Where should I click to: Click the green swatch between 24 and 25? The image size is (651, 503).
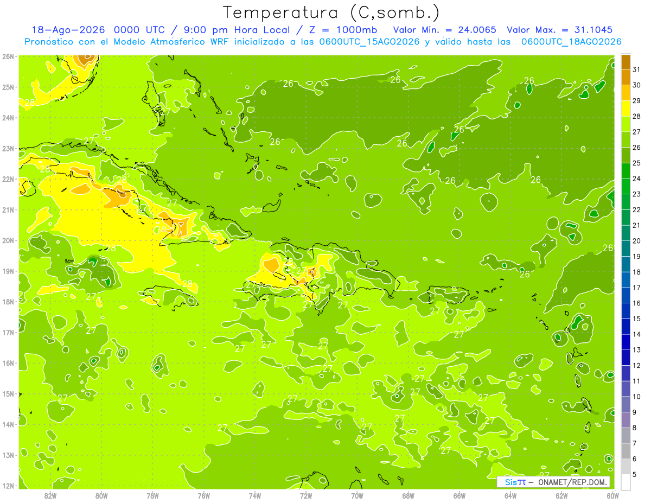[x=626, y=170]
